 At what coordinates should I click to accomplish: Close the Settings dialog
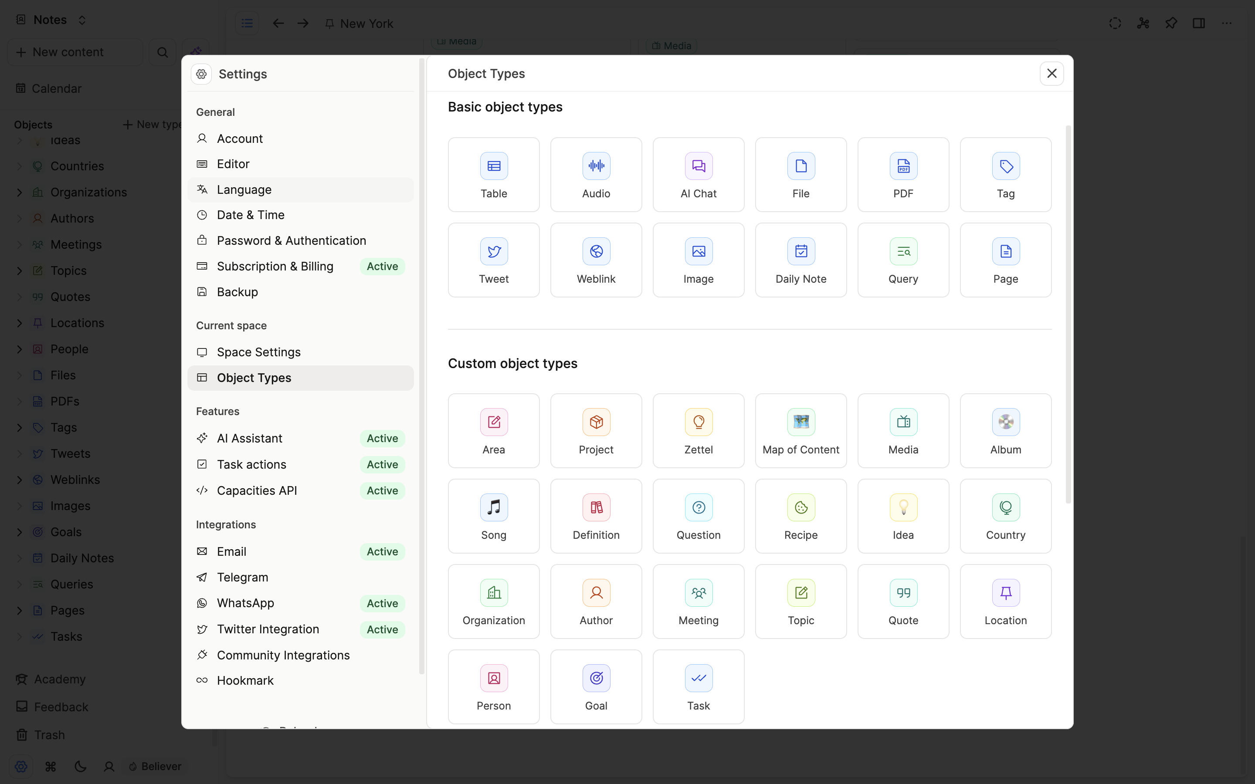pos(1051,74)
